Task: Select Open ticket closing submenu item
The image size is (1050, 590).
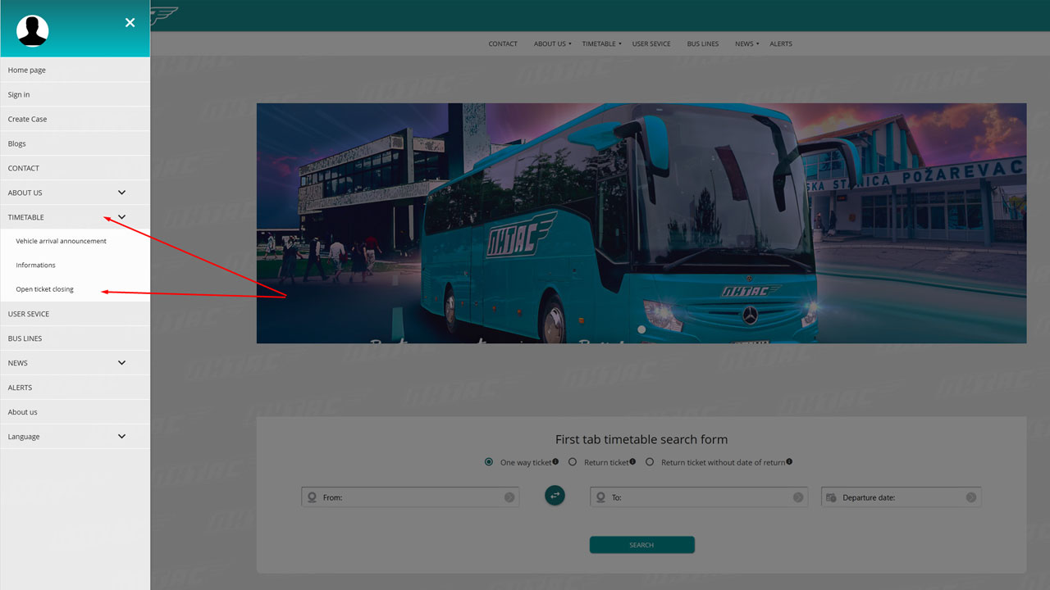Action: [x=75, y=289]
